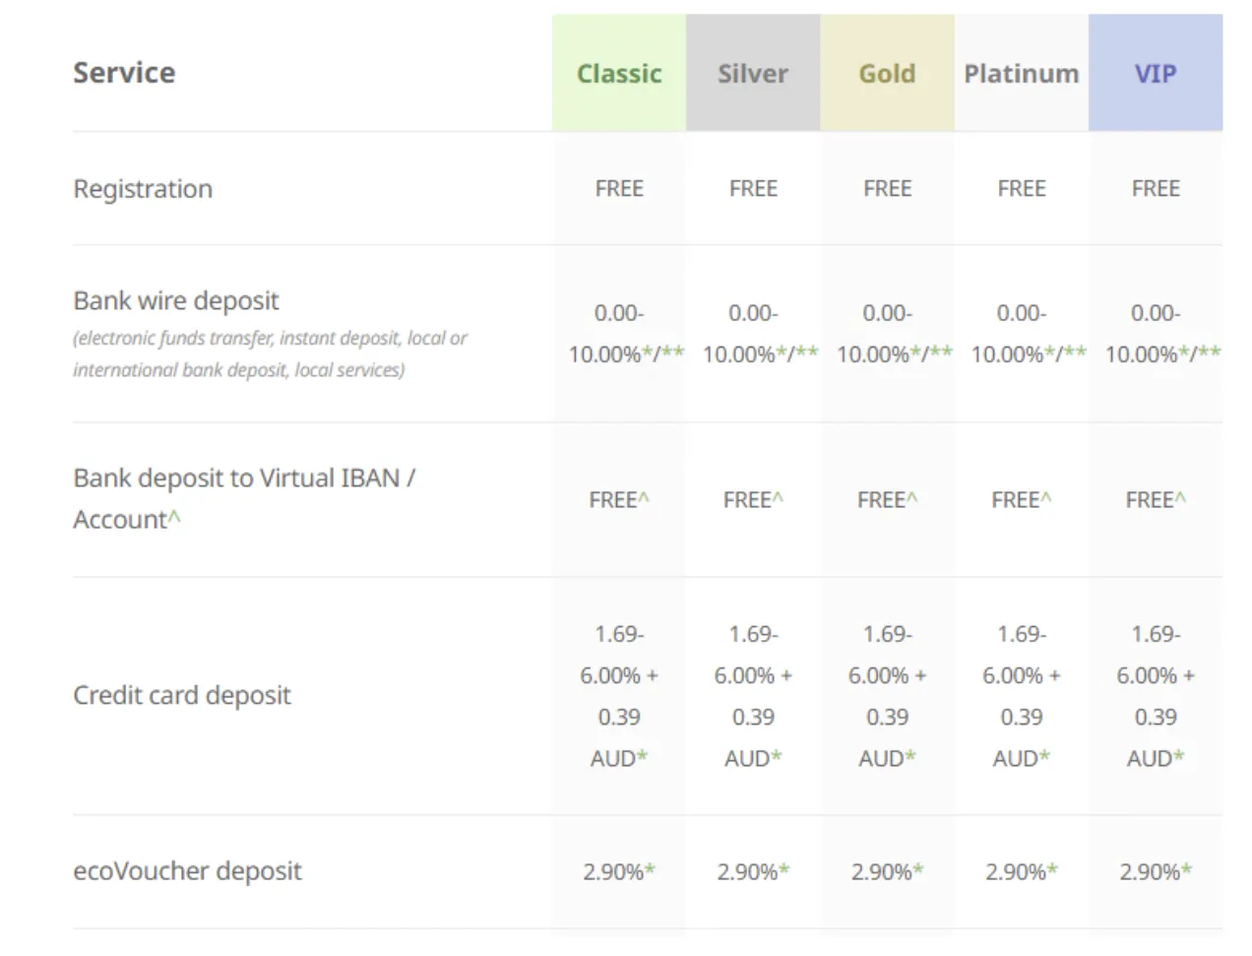Choose the VIP column header
Screen dimensions: 1252x956
coord(1155,74)
